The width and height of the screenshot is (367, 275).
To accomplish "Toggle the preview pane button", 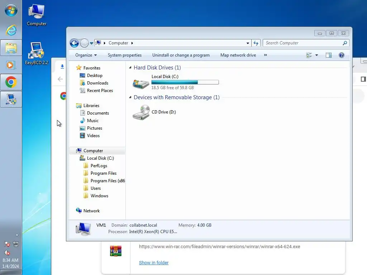I will [329, 55].
